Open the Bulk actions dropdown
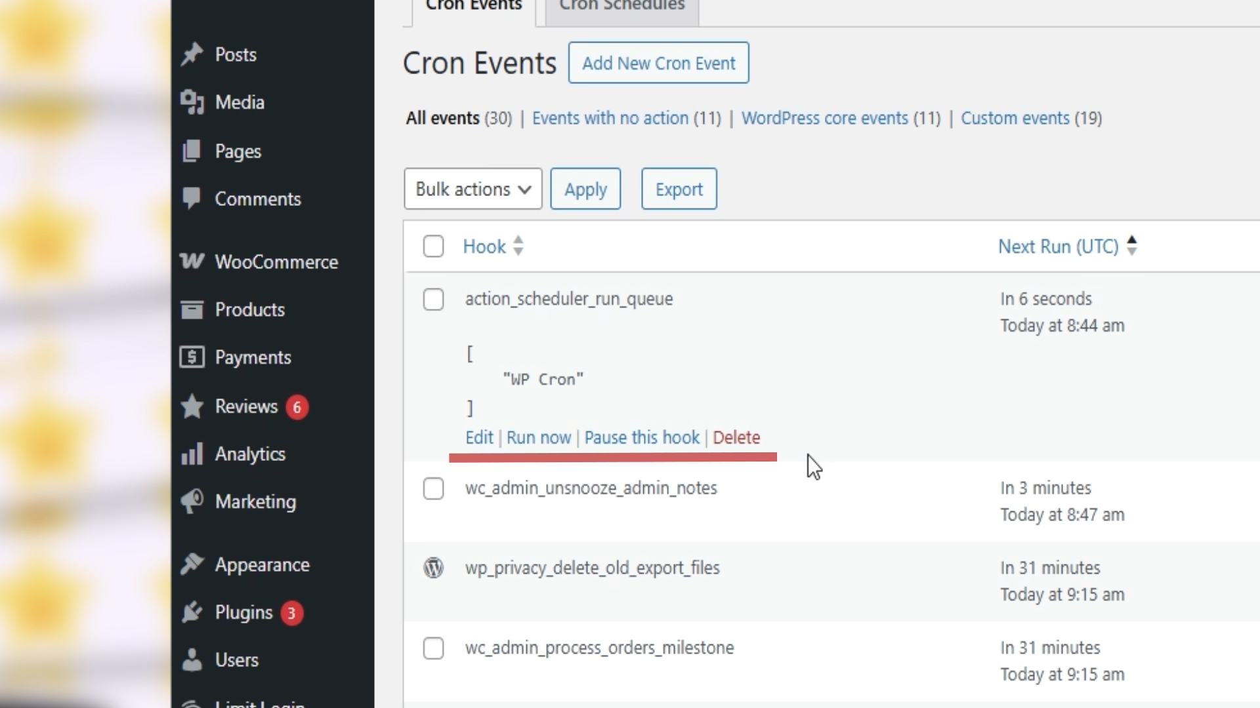This screenshot has height=708, width=1260. click(x=472, y=189)
